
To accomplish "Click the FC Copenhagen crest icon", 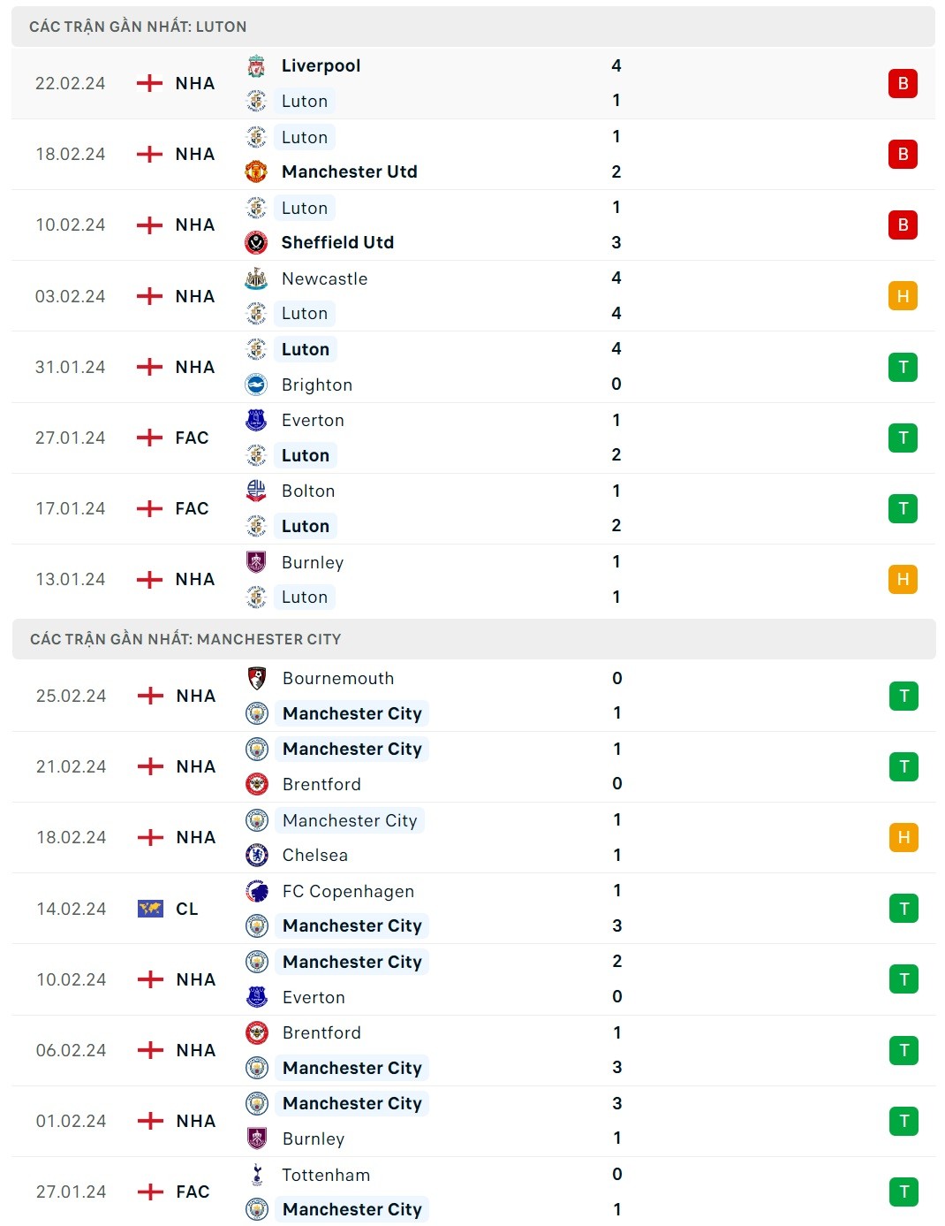I will point(257,891).
